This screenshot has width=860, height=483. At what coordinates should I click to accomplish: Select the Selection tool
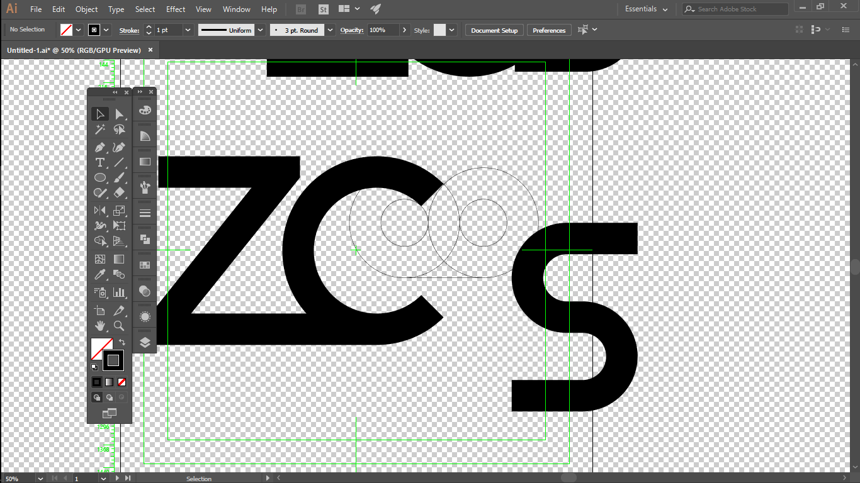coord(99,114)
